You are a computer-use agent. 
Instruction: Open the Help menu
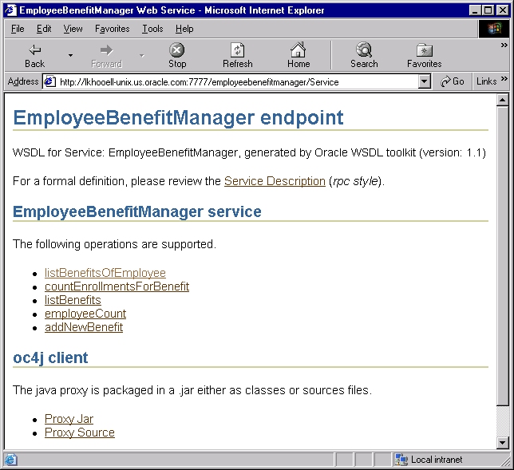[x=184, y=29]
